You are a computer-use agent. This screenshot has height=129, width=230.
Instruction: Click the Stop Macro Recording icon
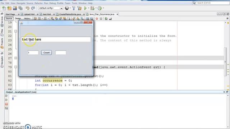point(101,19)
